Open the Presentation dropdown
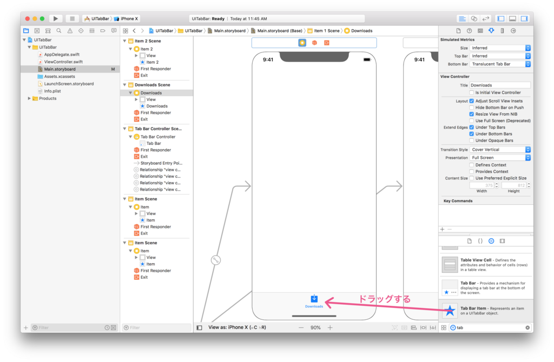Screen dimensions: 554x362 click(500, 158)
